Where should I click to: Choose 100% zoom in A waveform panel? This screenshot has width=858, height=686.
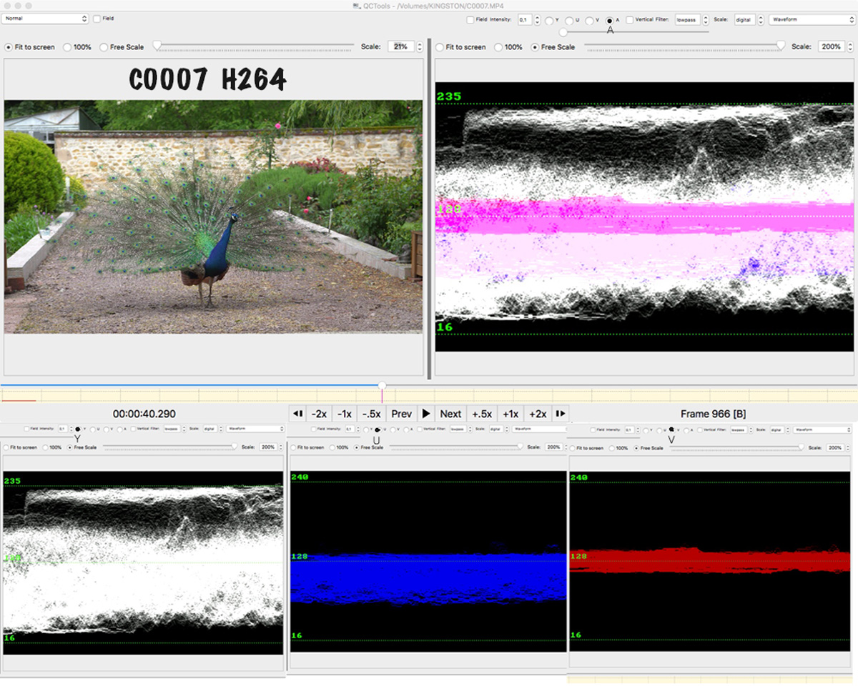click(498, 47)
